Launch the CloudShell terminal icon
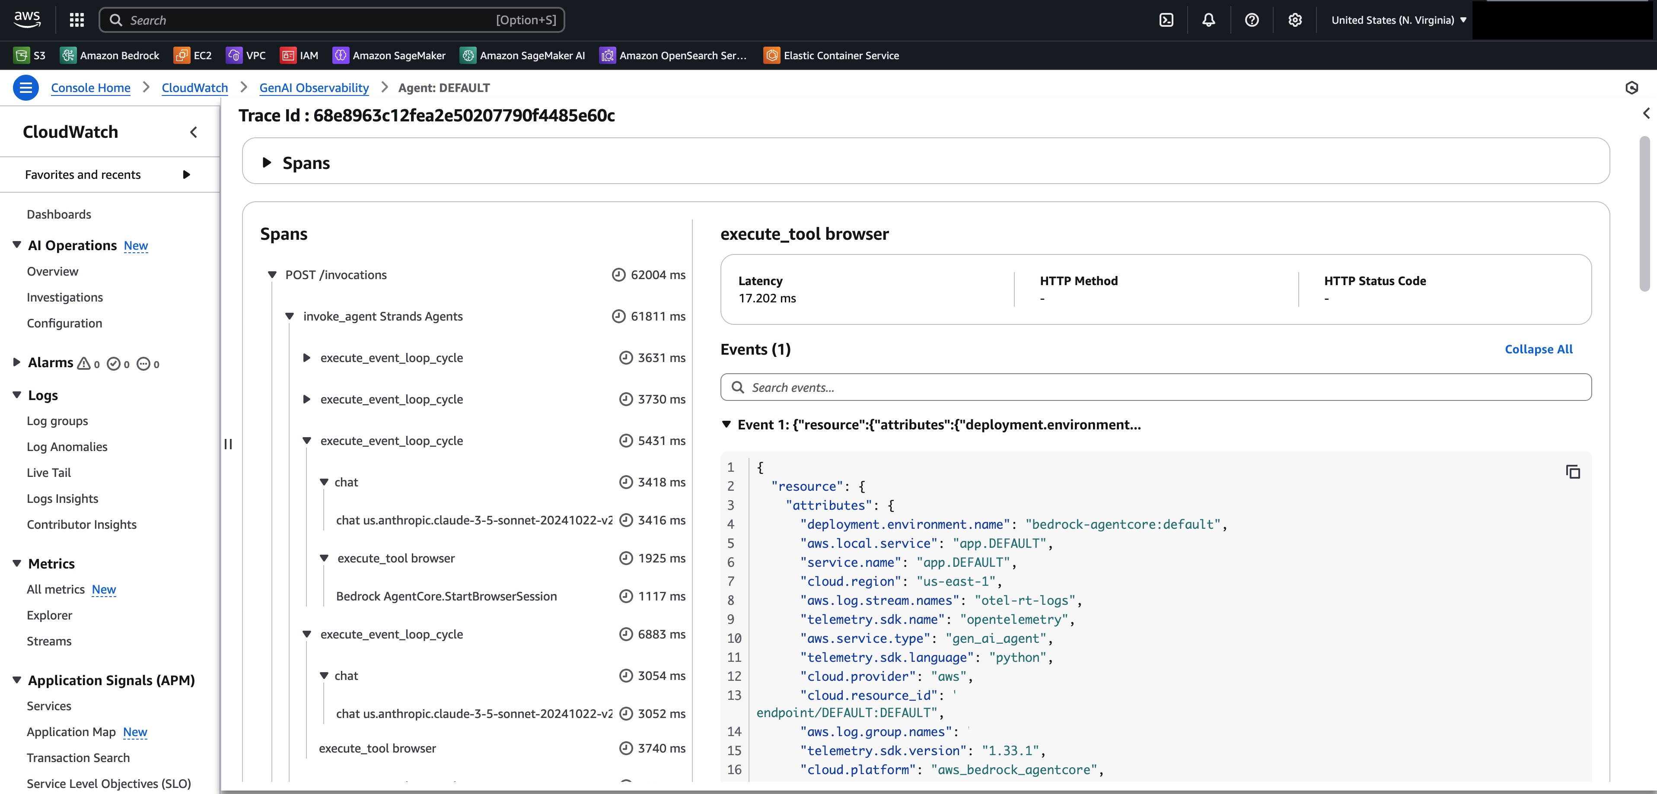 click(1166, 20)
